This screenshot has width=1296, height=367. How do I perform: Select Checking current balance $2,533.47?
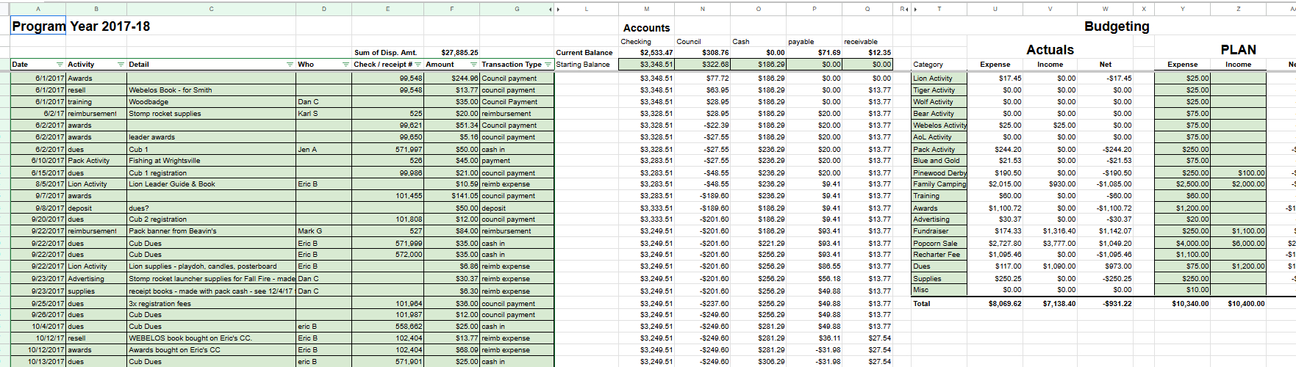pos(647,53)
